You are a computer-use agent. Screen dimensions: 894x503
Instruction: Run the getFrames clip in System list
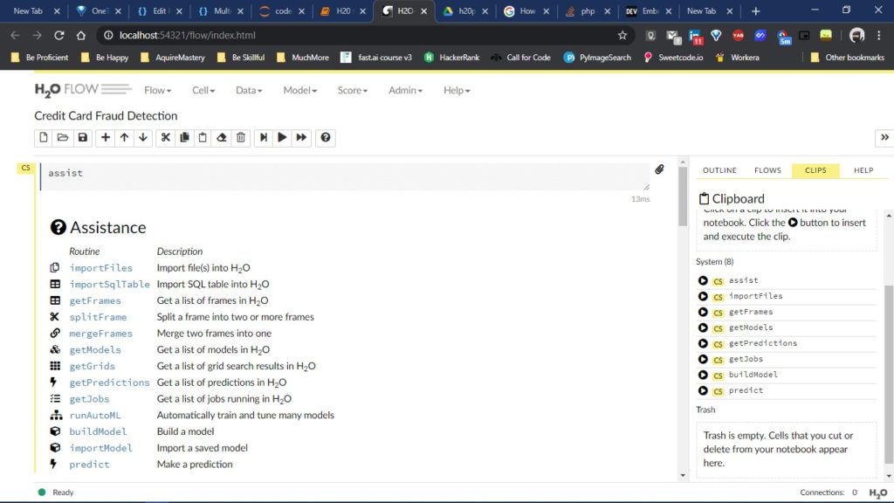(x=703, y=312)
